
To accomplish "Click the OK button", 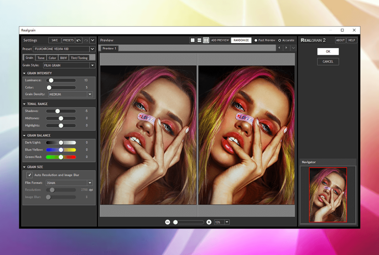I will pos(328,51).
